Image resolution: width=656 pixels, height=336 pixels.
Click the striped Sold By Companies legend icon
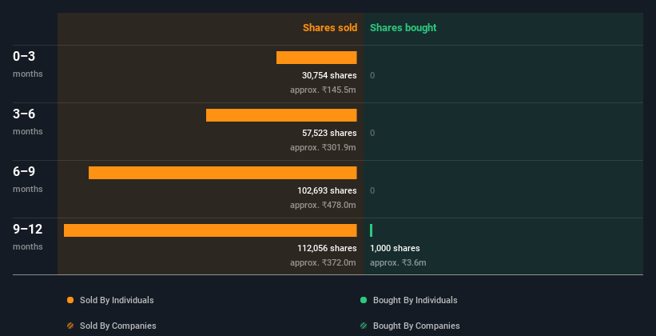point(70,326)
